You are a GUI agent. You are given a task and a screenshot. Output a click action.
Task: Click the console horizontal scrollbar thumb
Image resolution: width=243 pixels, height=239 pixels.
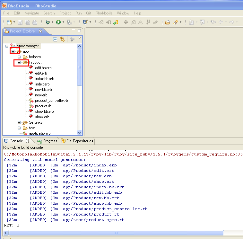coord(116,233)
